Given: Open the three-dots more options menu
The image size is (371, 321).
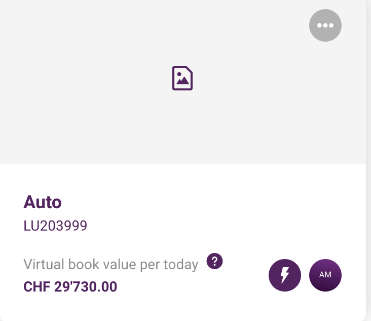Looking at the screenshot, I should coord(325,25).
